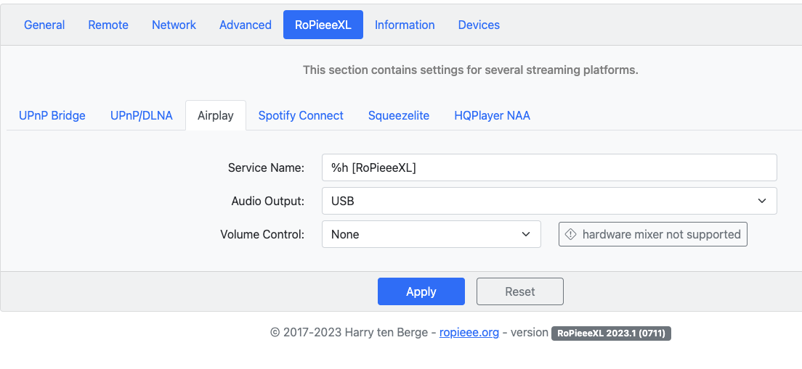Select the Airplay sub-tab

(216, 115)
